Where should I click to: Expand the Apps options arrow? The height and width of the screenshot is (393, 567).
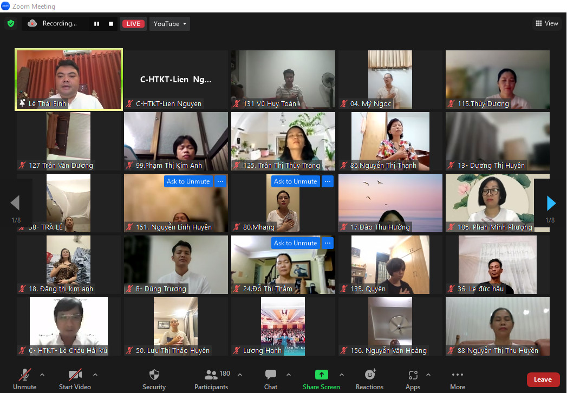pyautogui.click(x=428, y=375)
